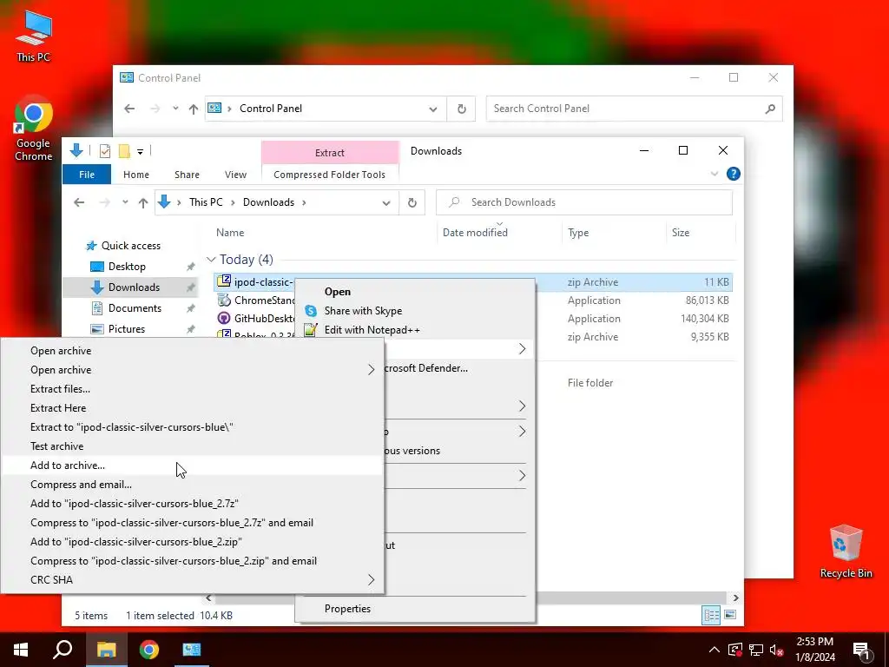This screenshot has width=889, height=667.
Task: Click the network tray icon
Action: 756,650
